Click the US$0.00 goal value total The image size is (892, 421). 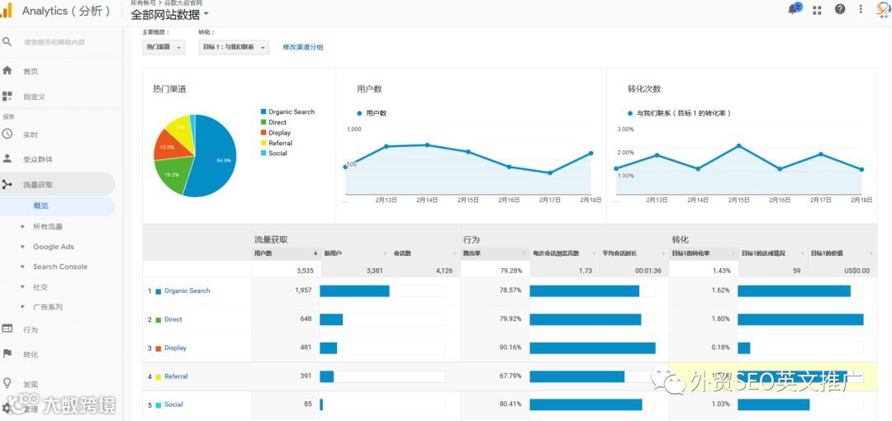[x=856, y=271]
